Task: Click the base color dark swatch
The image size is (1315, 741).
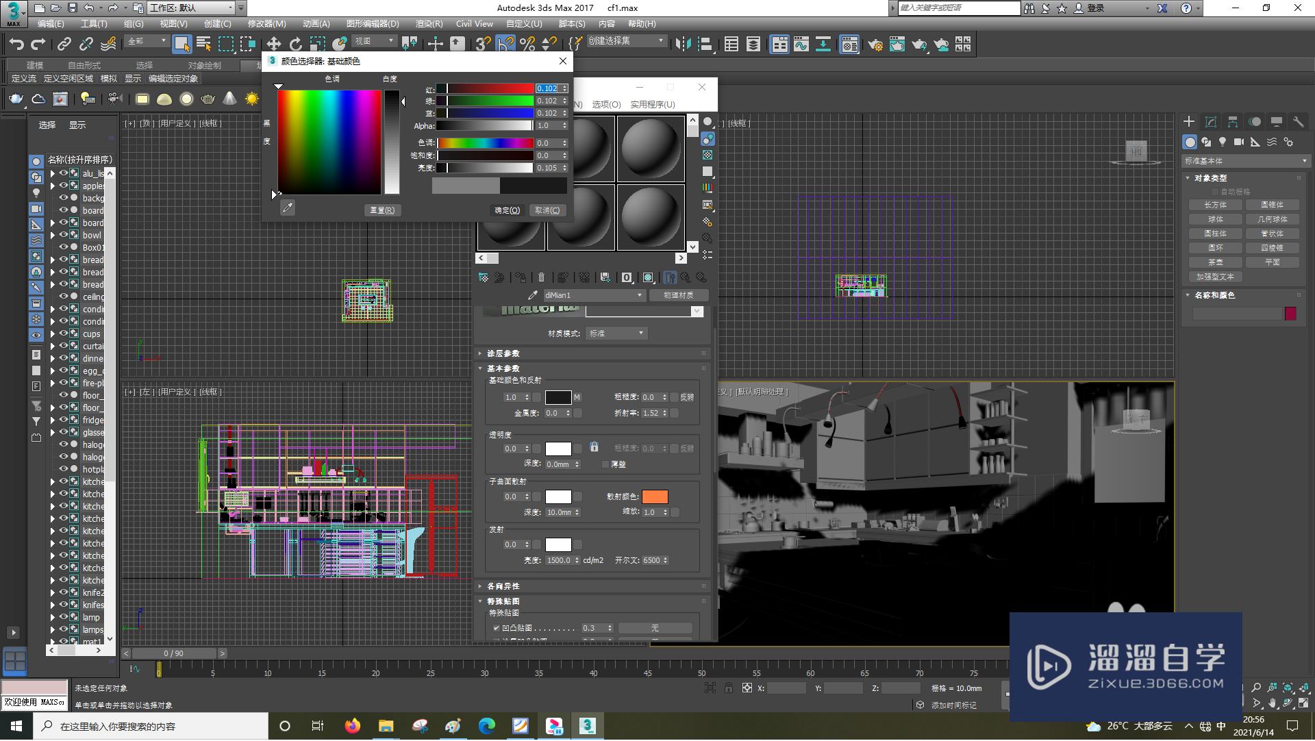Action: click(x=558, y=397)
